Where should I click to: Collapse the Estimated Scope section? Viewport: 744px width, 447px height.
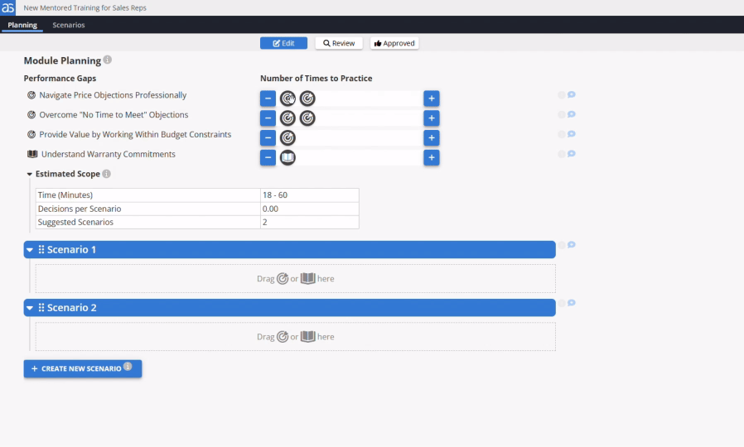tap(30, 174)
